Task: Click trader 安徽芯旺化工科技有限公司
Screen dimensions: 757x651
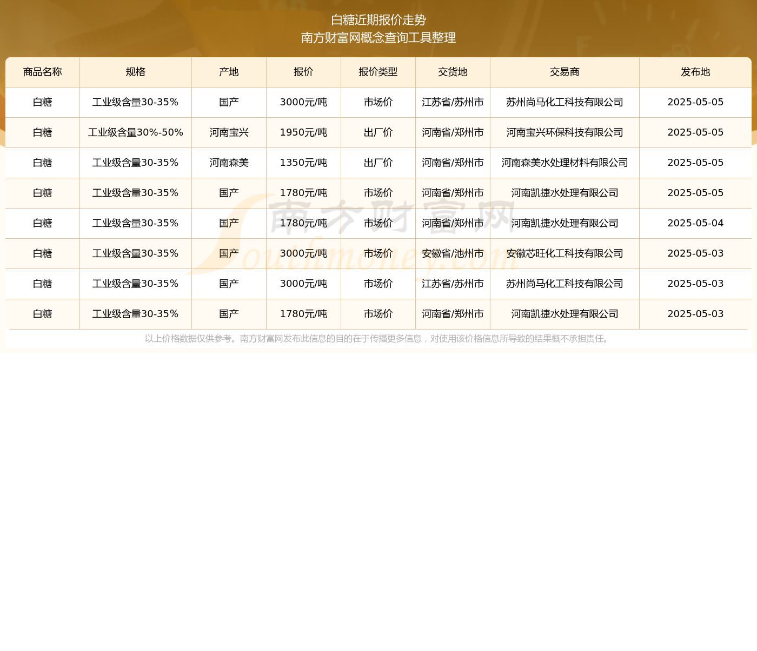Action: [565, 254]
